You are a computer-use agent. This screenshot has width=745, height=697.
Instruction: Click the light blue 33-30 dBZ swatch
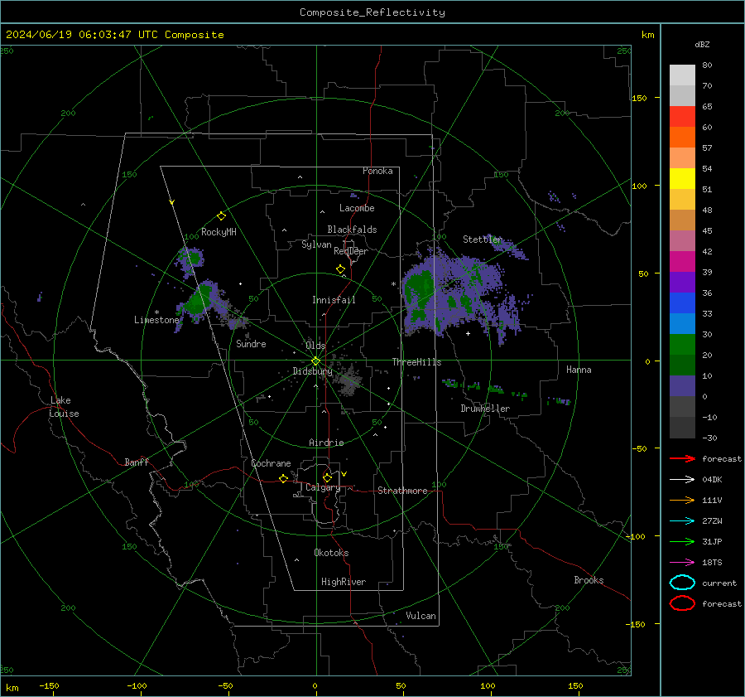coord(682,324)
